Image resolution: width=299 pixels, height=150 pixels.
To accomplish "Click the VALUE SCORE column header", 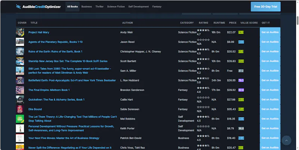I will pyautogui.click(x=249, y=23).
